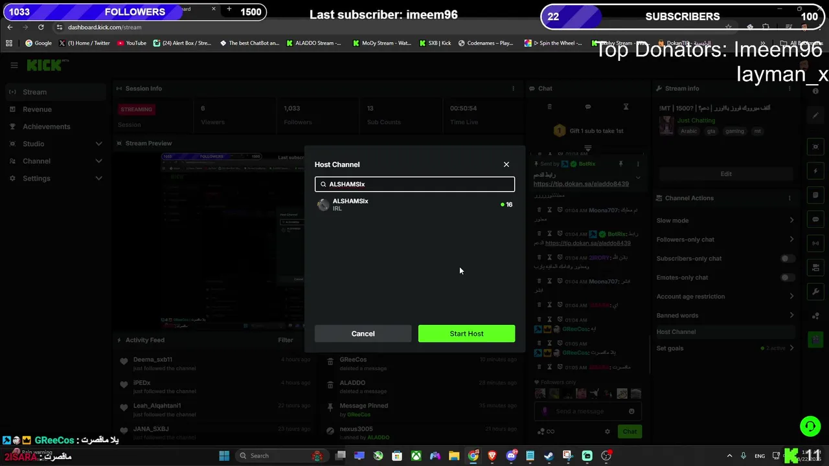Open Channel Actions panel options menu
This screenshot has height=466, width=829.
click(x=789, y=198)
